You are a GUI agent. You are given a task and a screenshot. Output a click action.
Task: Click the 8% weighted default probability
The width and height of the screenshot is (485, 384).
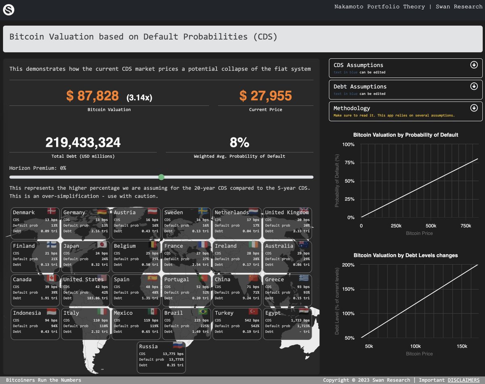pos(239,142)
